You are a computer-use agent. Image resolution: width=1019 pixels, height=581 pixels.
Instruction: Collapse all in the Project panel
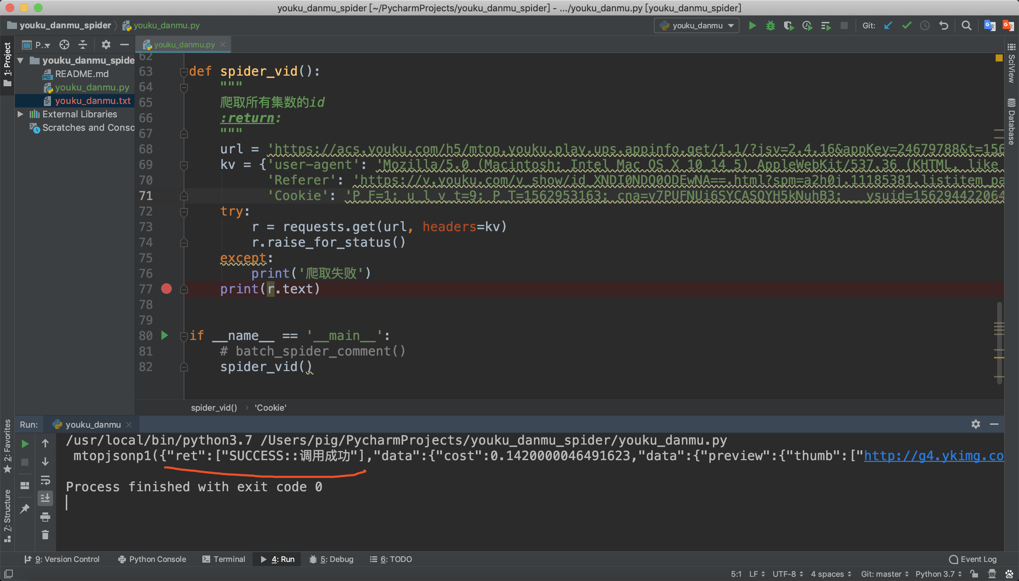pyautogui.click(x=83, y=44)
